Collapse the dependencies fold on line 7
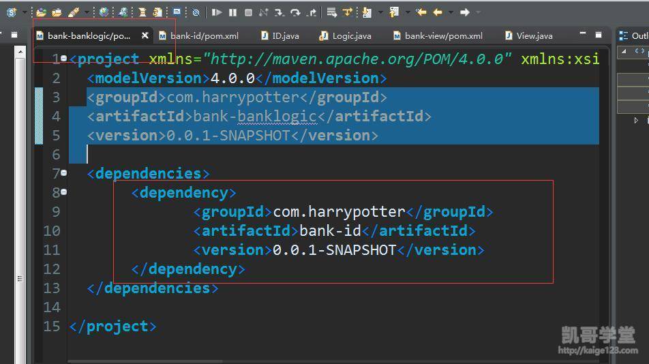 click(x=63, y=173)
